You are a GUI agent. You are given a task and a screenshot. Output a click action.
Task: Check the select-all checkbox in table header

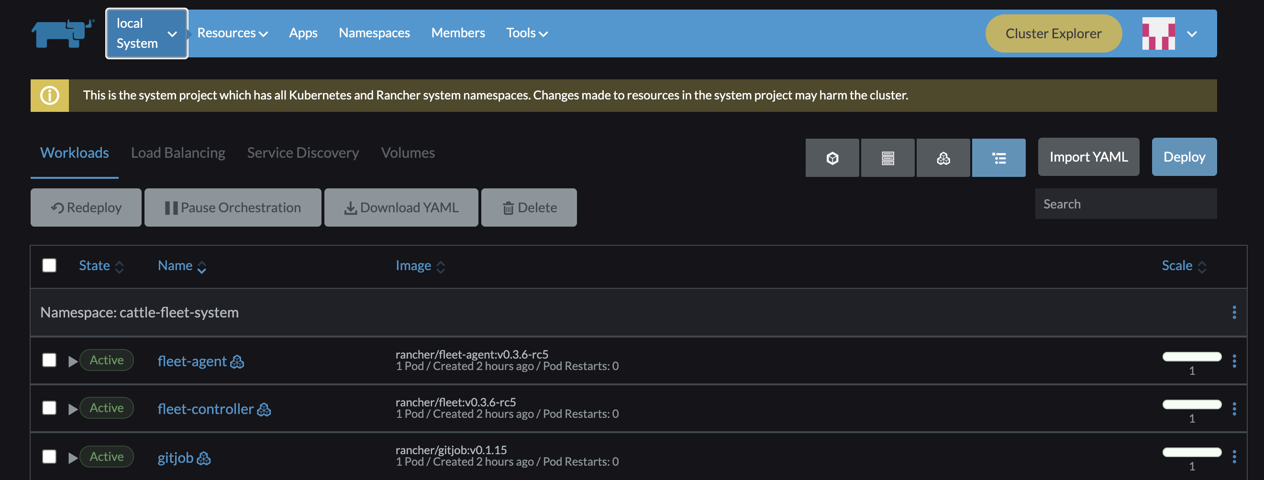pos(49,265)
